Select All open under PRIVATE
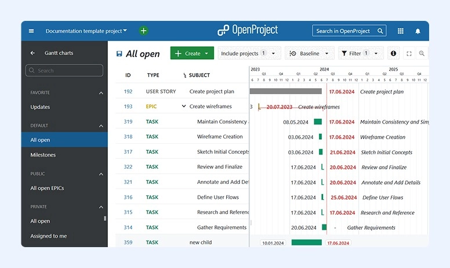The width and height of the screenshot is (450, 268). click(40, 221)
